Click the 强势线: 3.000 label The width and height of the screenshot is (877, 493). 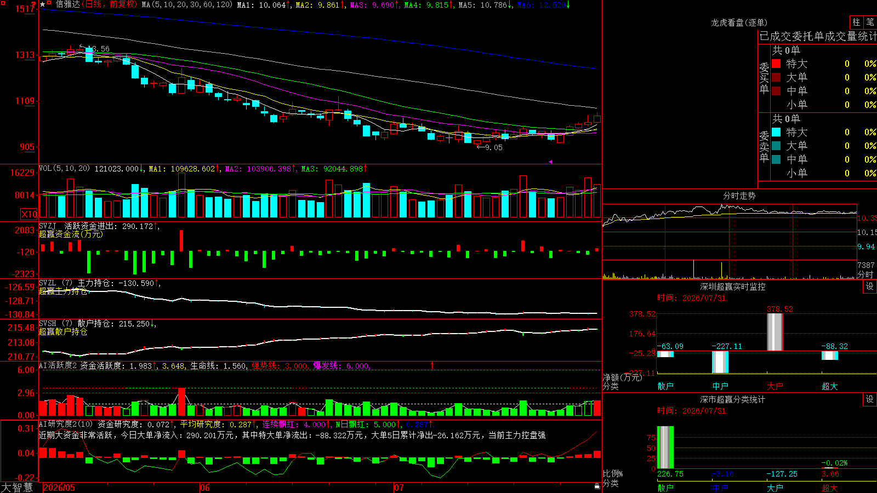tap(280, 365)
